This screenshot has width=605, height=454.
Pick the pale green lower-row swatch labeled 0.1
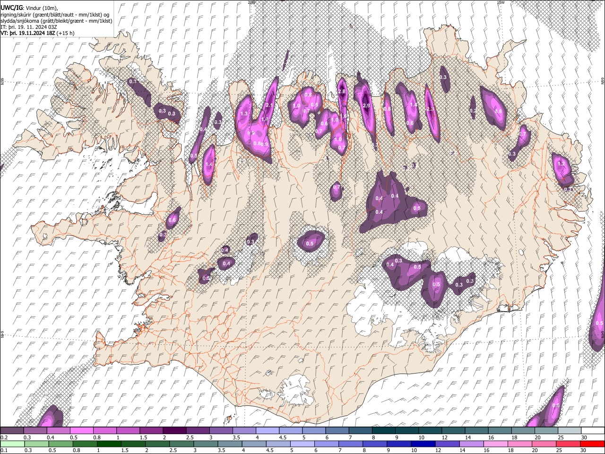point(12,444)
